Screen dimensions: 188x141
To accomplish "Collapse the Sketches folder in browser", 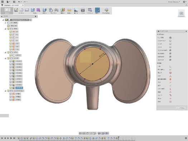I will (x=5, y=58).
